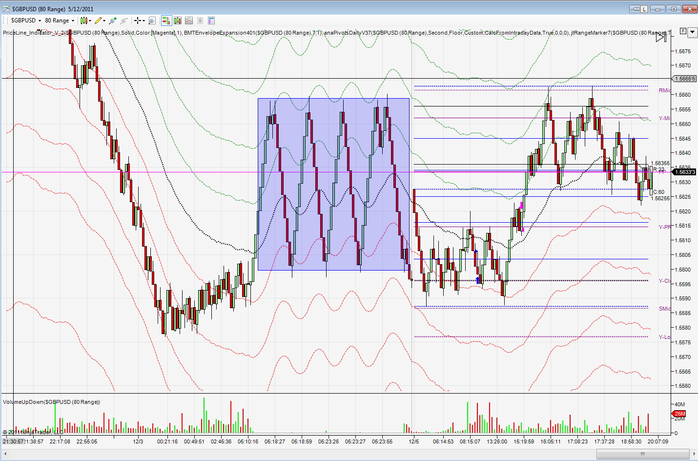Click the 1.56255 range marker value

coord(660,198)
